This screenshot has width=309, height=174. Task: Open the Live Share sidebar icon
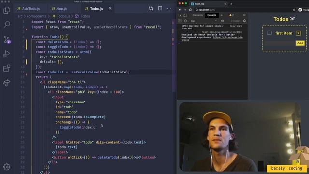pos(7,83)
